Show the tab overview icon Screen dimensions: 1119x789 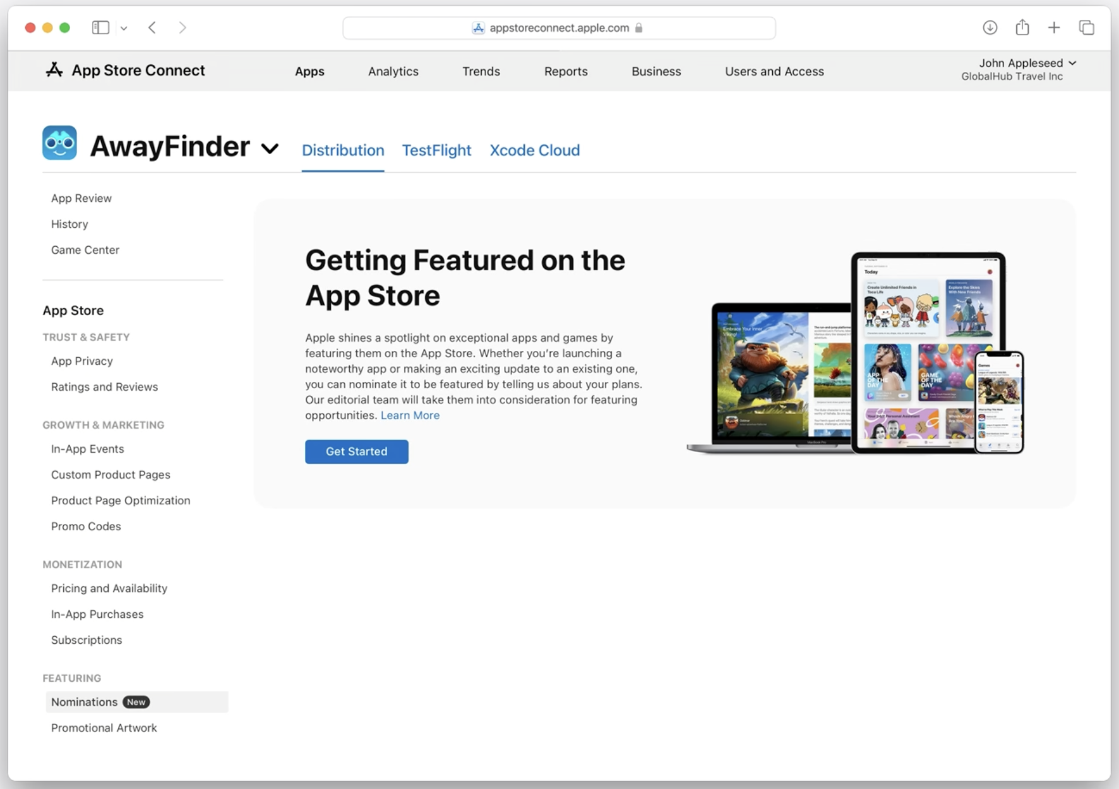coord(1086,28)
